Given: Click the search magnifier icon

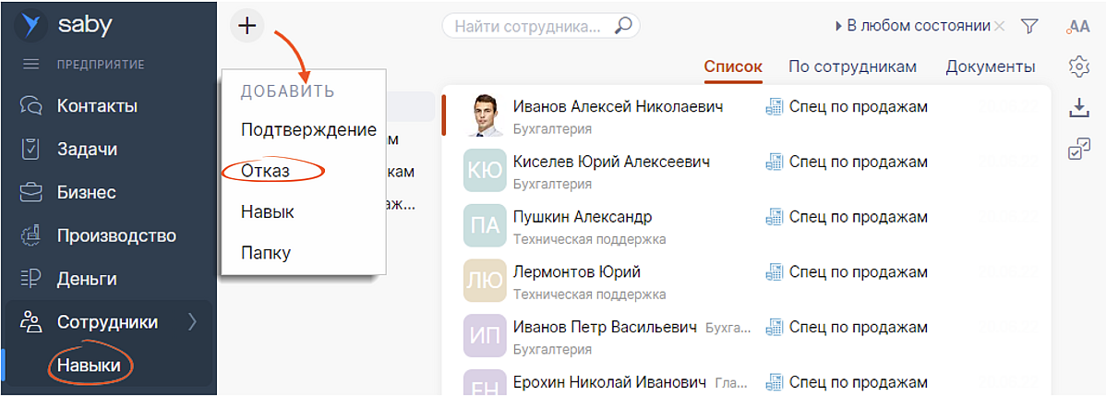Looking at the screenshot, I should coord(623,26).
